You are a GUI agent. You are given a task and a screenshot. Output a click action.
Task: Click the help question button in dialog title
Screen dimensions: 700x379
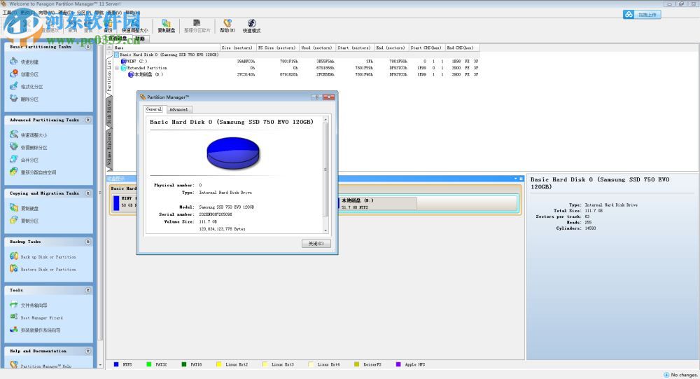point(317,97)
